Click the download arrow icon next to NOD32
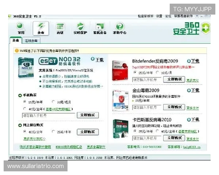The height and width of the screenshot is (175, 219). click(x=93, y=59)
